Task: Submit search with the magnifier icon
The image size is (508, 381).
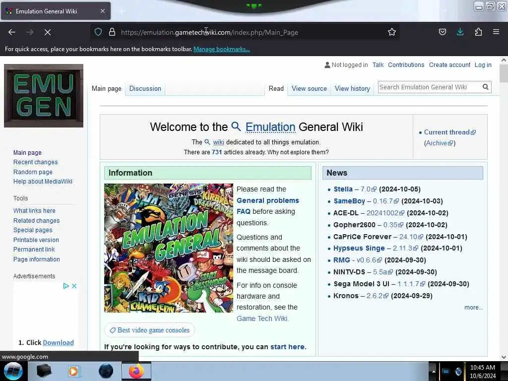Action: click(485, 87)
